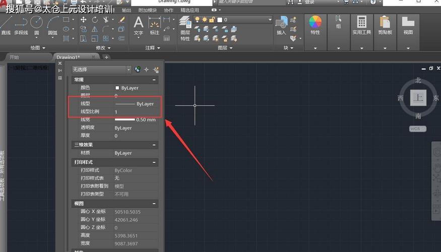441x252 pixels.
Task: Collapse the 打印样式 (Plot style) section
Action: point(154,162)
